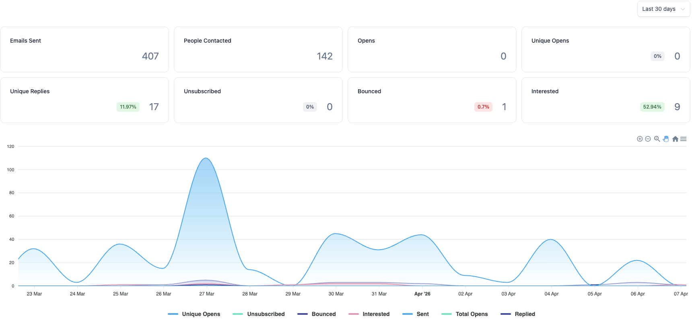Open the Last 30 days dropdown
Viewport: 692px width, 320px height.
pos(663,9)
